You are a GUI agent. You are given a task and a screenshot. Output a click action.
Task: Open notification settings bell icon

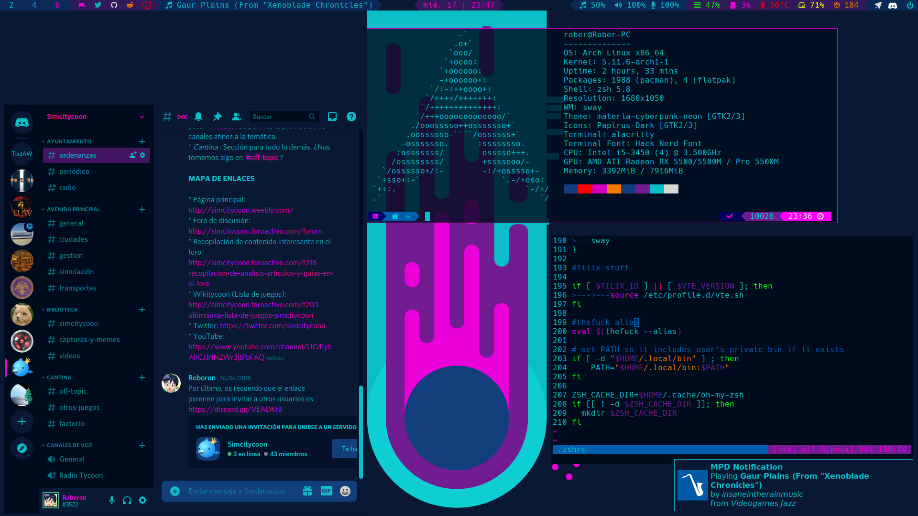pyautogui.click(x=198, y=117)
